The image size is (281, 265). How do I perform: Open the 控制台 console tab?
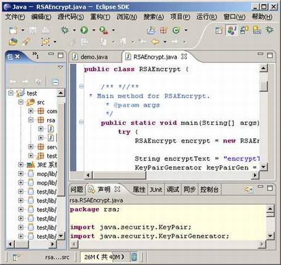point(209,190)
